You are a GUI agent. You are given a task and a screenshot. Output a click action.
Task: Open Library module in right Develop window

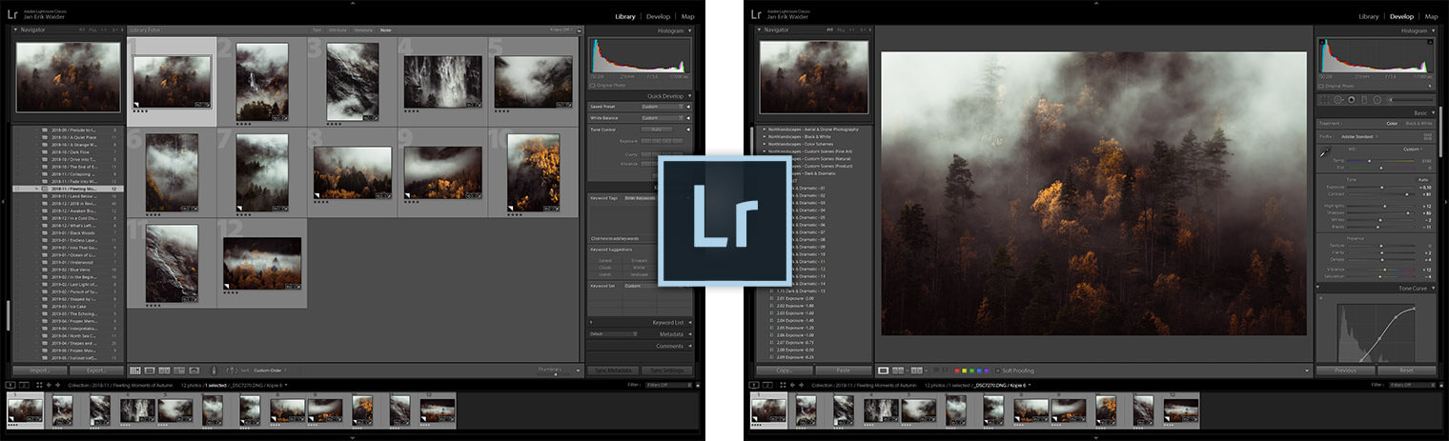1369,16
